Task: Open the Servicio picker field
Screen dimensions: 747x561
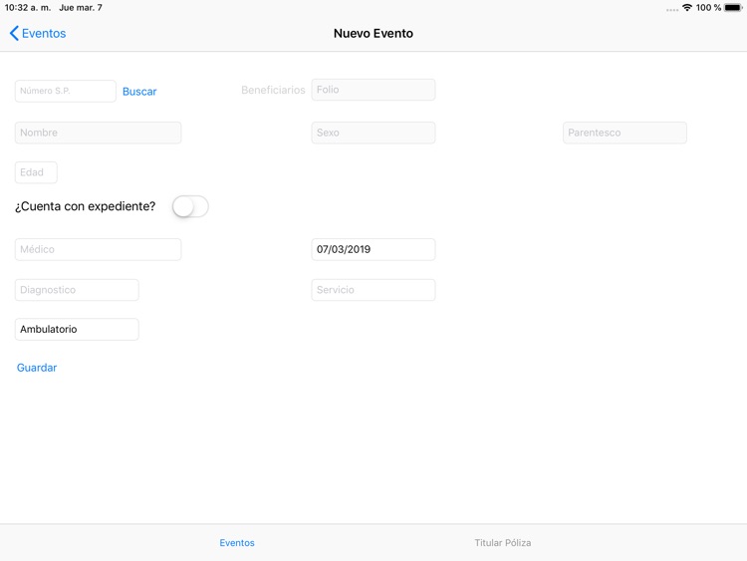Action: (x=373, y=290)
